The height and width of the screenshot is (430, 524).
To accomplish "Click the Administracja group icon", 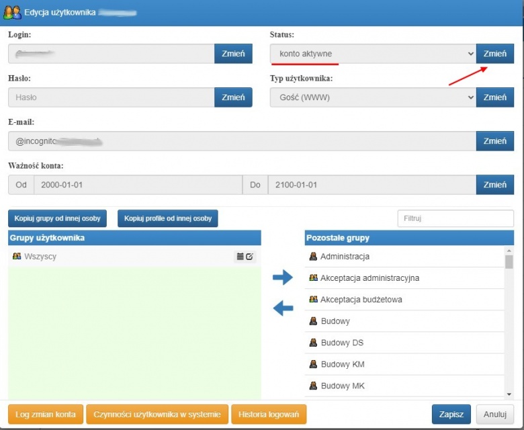I will click(x=313, y=256).
